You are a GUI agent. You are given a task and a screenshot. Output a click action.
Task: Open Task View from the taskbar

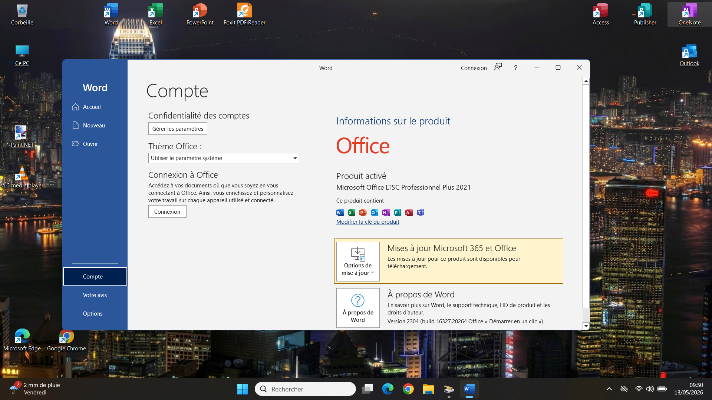367,389
